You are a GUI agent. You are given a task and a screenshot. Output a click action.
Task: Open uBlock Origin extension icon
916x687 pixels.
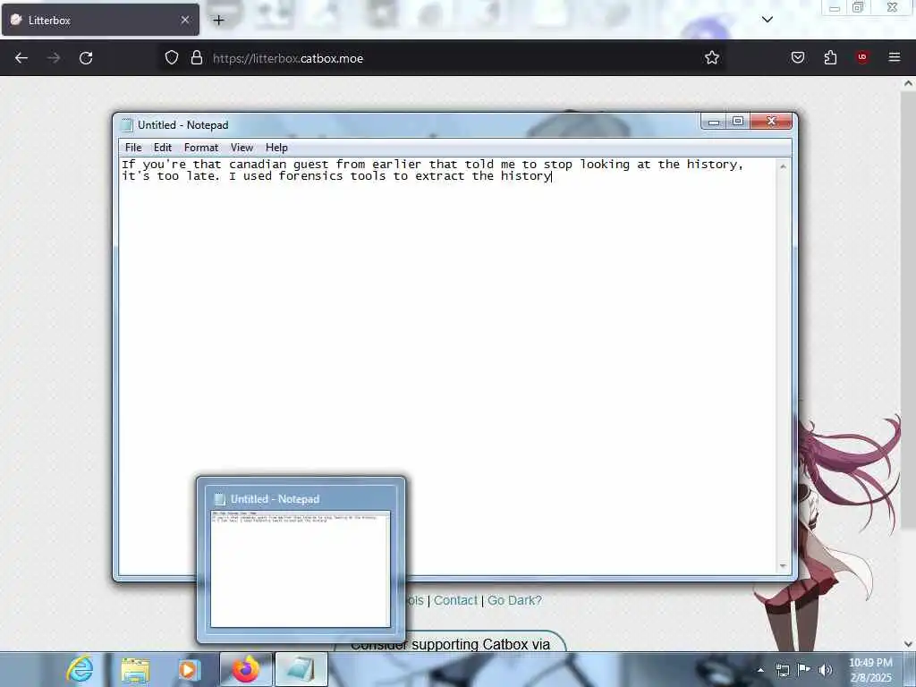click(x=862, y=58)
